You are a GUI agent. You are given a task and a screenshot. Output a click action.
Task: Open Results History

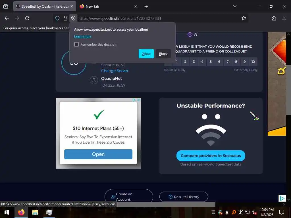[x=184, y=197]
